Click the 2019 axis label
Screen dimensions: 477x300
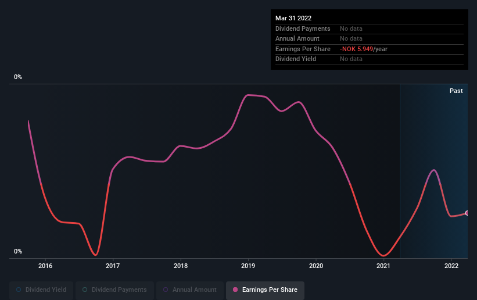point(248,266)
